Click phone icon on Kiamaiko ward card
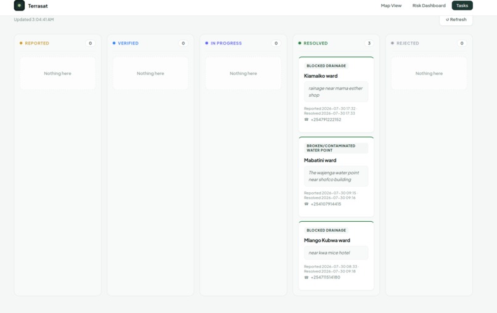 point(306,120)
